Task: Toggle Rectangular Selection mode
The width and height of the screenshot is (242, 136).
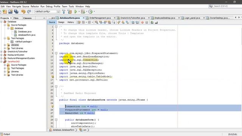Action: click(x=113, y=23)
